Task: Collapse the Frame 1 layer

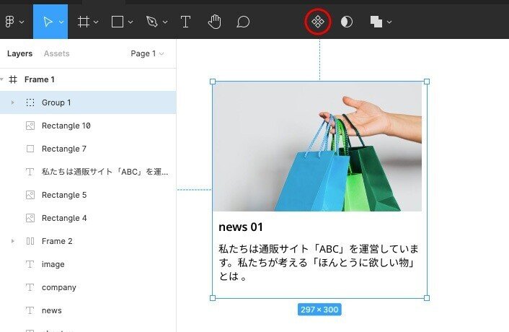Action: coord(2,79)
